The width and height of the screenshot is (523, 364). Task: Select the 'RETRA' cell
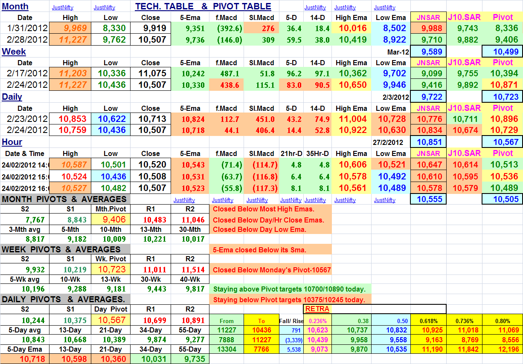[317, 309]
